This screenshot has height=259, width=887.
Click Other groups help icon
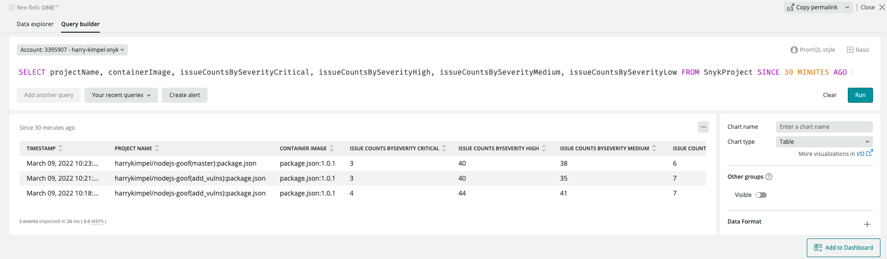[769, 177]
